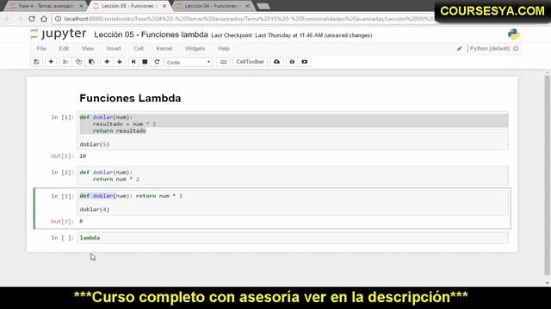551x309 pixels.
Task: Open the Help menu
Action: coord(224,48)
